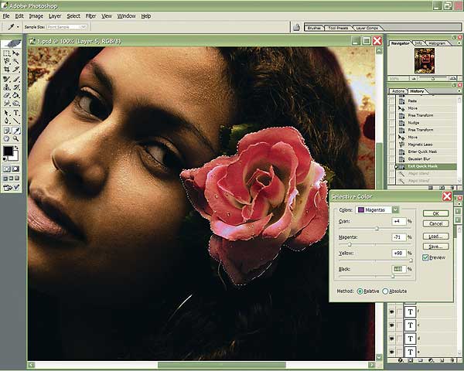Choose the Relative method radio button
The height and width of the screenshot is (371, 464).
coord(360,291)
